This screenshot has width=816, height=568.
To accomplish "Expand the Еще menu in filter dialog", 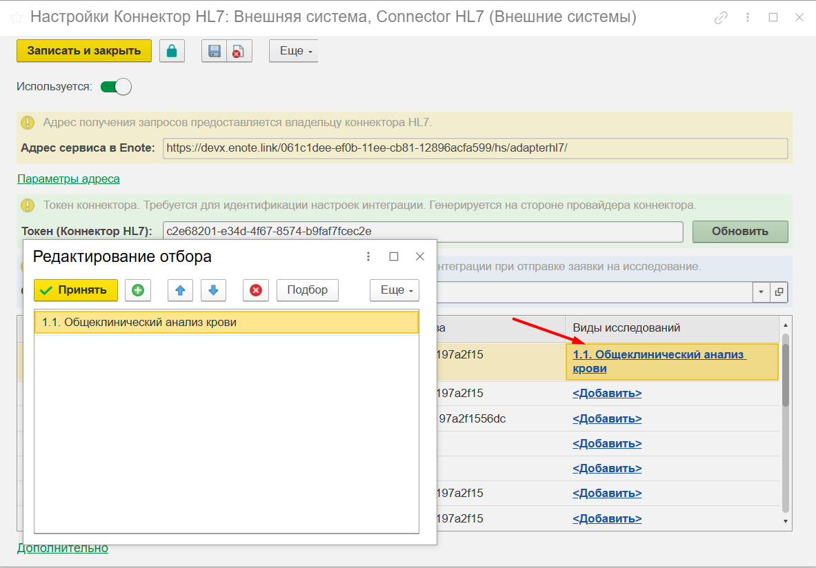I will (394, 290).
